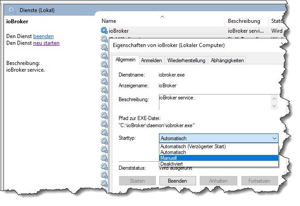Viewport: 300px width, 206px height.
Task: Select Deaktiviert start type
Action: coord(219,164)
